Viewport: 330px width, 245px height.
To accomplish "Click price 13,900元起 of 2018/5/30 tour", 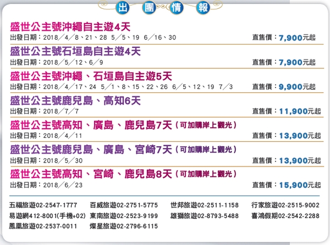I will pyautogui.click(x=300, y=160).
